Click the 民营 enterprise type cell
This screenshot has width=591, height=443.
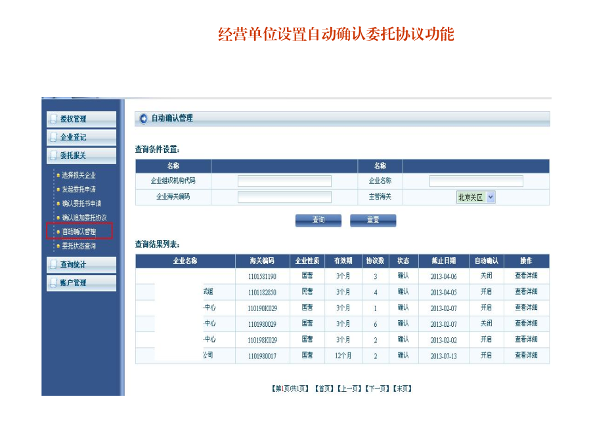click(x=307, y=291)
